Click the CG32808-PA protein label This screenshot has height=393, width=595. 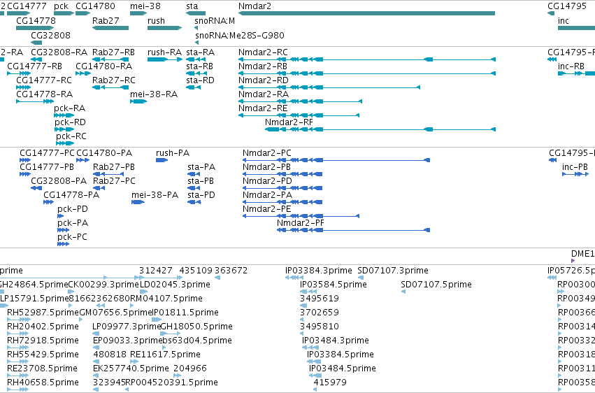59,181
